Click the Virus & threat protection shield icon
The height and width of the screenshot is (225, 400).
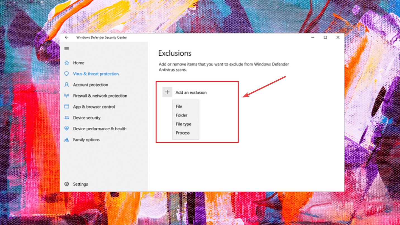(x=66, y=74)
